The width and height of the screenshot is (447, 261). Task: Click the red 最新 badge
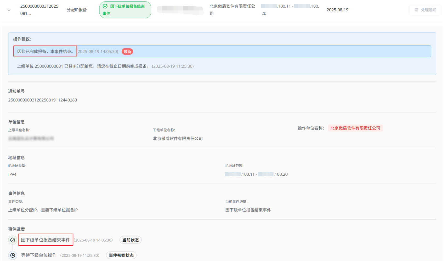pos(127,52)
